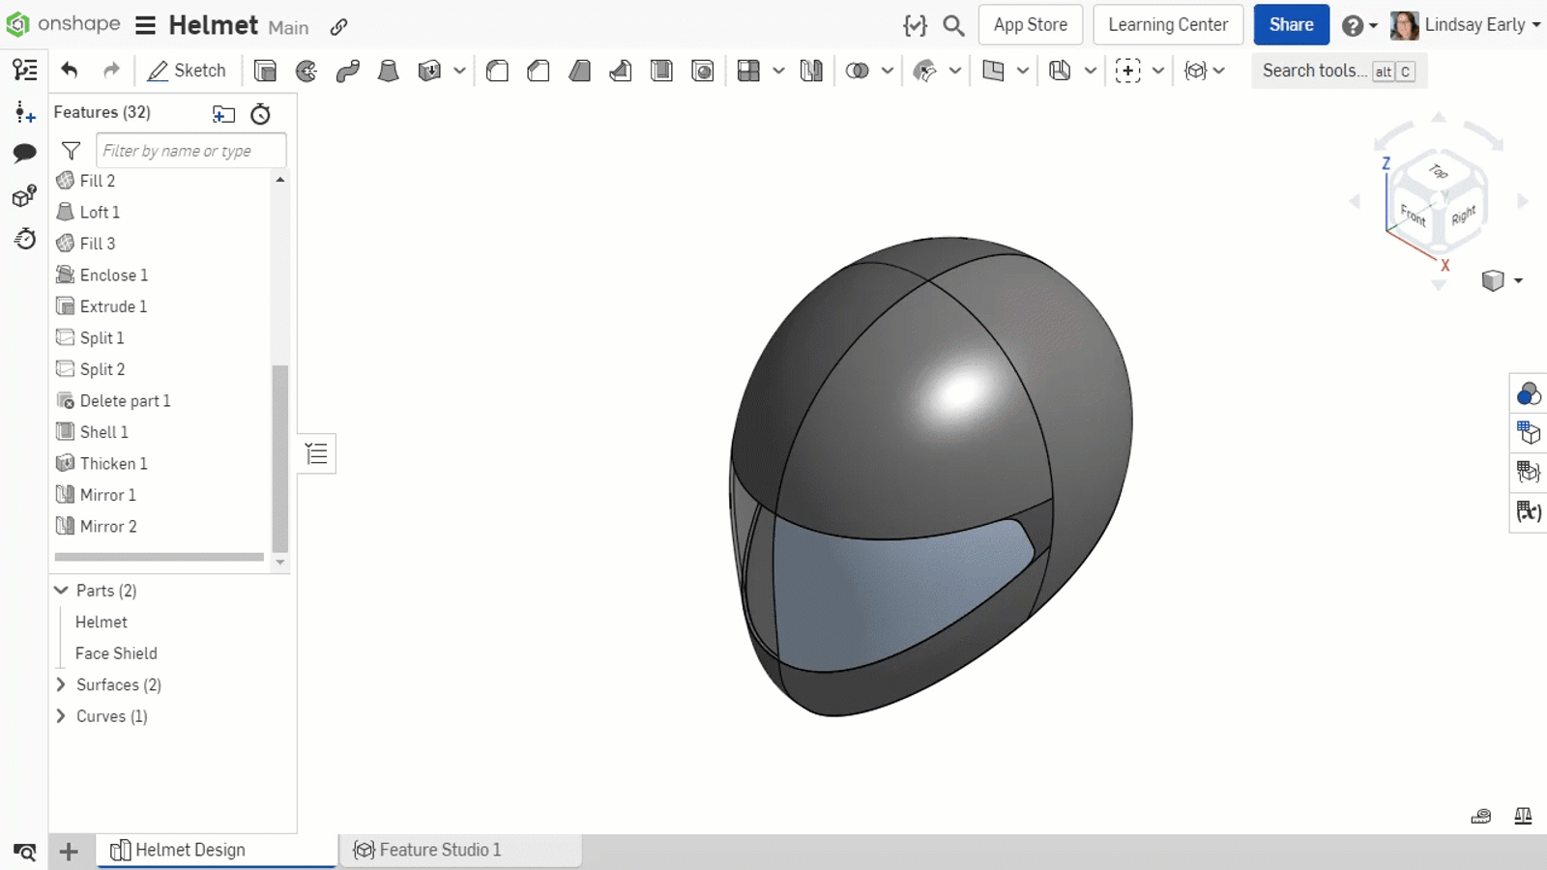The image size is (1547, 870).
Task: Collapse the Parts list
Action: click(61, 590)
